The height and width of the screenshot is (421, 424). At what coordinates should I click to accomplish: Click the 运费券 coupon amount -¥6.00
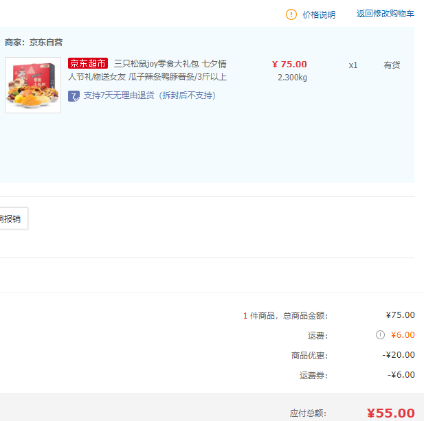click(401, 375)
